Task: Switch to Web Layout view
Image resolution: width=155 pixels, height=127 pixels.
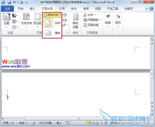Action: (97, 123)
